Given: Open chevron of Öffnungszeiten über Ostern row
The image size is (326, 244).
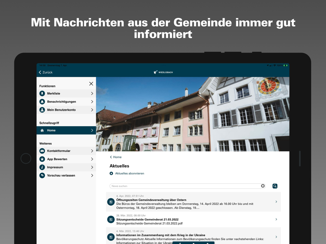Looking at the screenshot, I should tap(276, 202).
